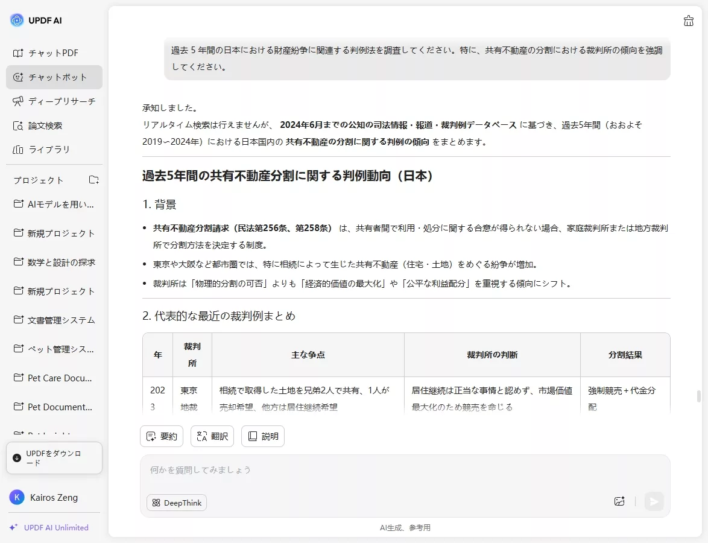Clear the chat using the broom icon
Image resolution: width=708 pixels, height=543 pixels.
tap(689, 21)
